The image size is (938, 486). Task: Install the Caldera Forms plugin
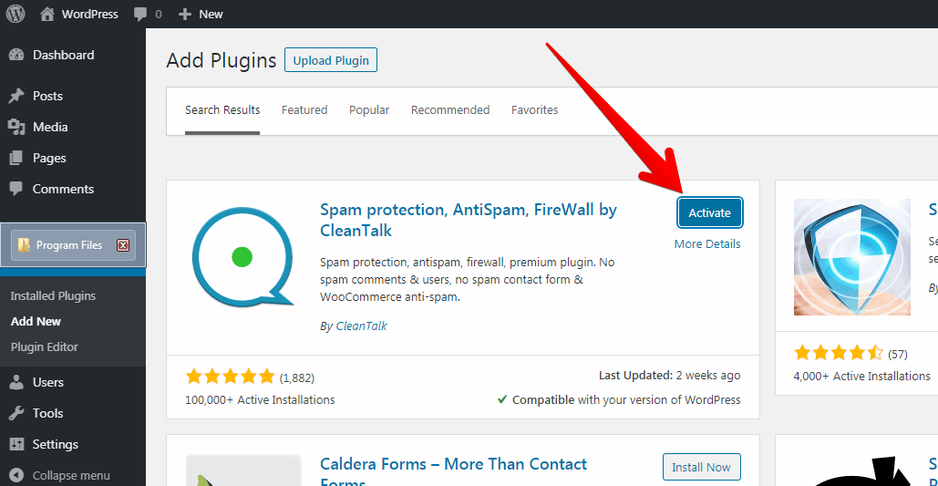(x=701, y=468)
